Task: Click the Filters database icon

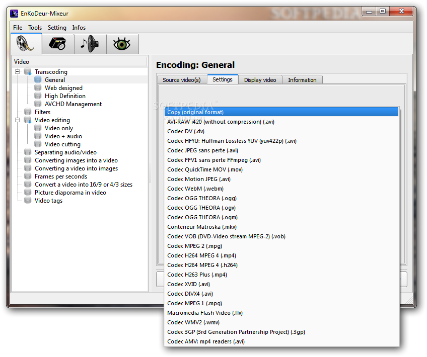Action: (x=28, y=112)
